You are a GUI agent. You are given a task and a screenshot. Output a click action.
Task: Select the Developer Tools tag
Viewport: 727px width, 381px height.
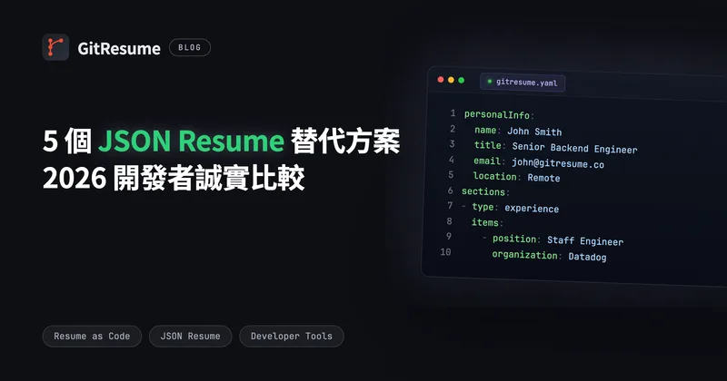coord(292,336)
